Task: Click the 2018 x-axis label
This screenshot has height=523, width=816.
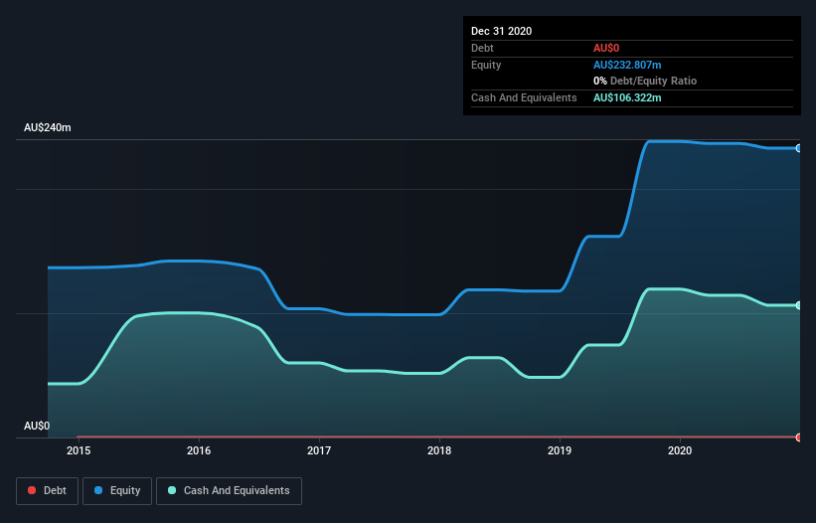Action: (439, 450)
